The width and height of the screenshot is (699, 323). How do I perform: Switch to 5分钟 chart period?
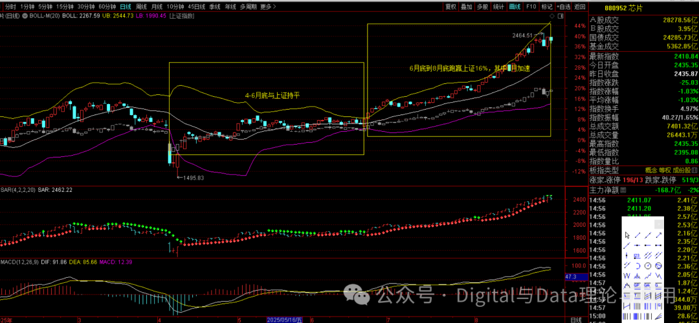pyautogui.click(x=45, y=6)
